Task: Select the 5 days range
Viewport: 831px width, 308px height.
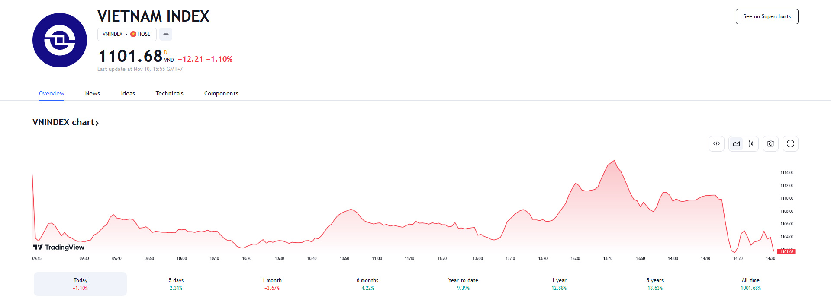Action: [x=176, y=284]
